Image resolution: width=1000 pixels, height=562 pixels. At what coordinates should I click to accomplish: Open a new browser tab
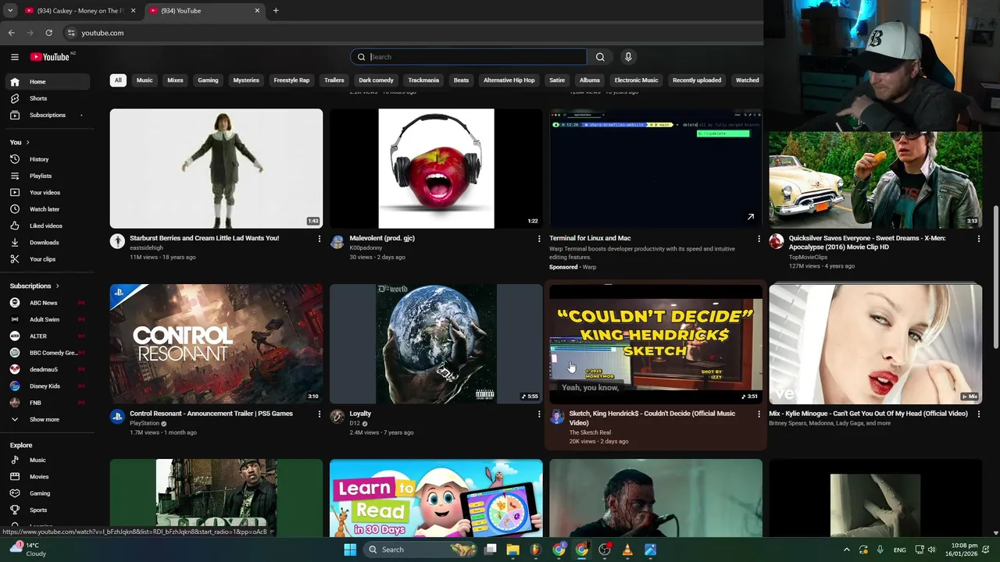pos(276,10)
